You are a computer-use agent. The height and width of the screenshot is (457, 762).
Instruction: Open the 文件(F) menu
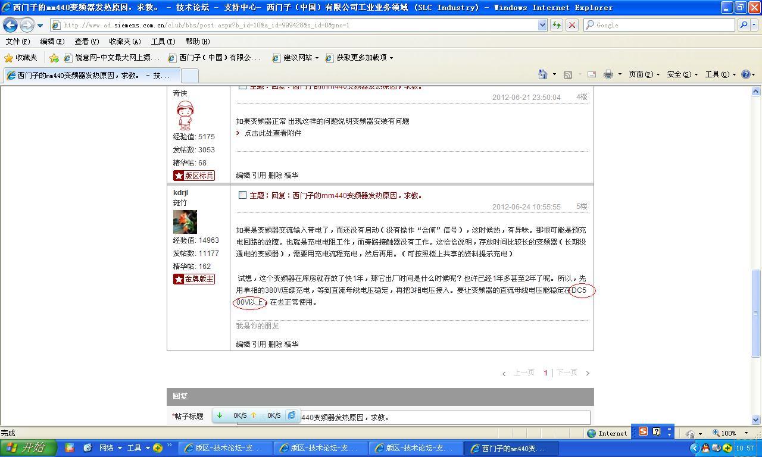pyautogui.click(x=17, y=42)
